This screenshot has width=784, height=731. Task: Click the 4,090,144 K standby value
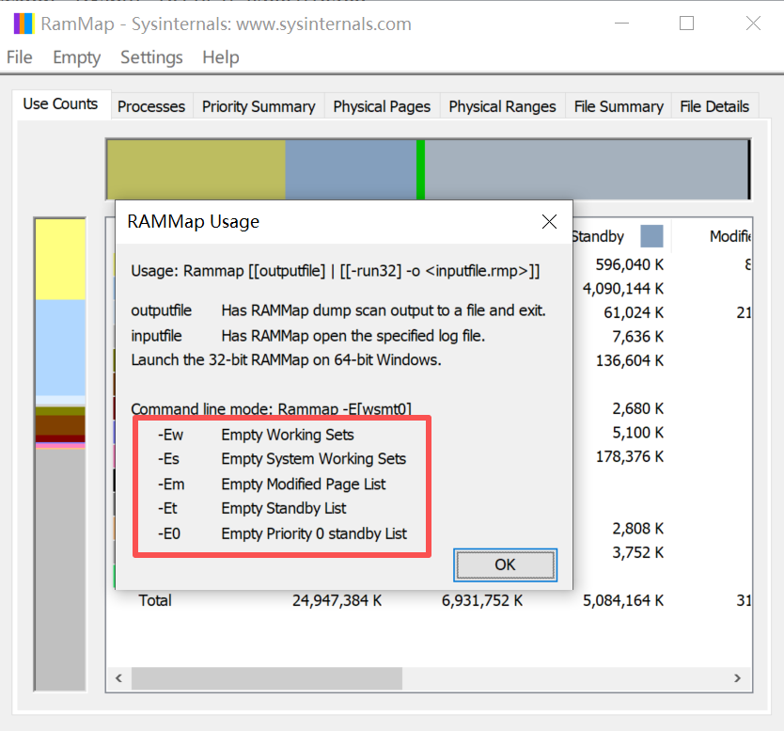[623, 289]
